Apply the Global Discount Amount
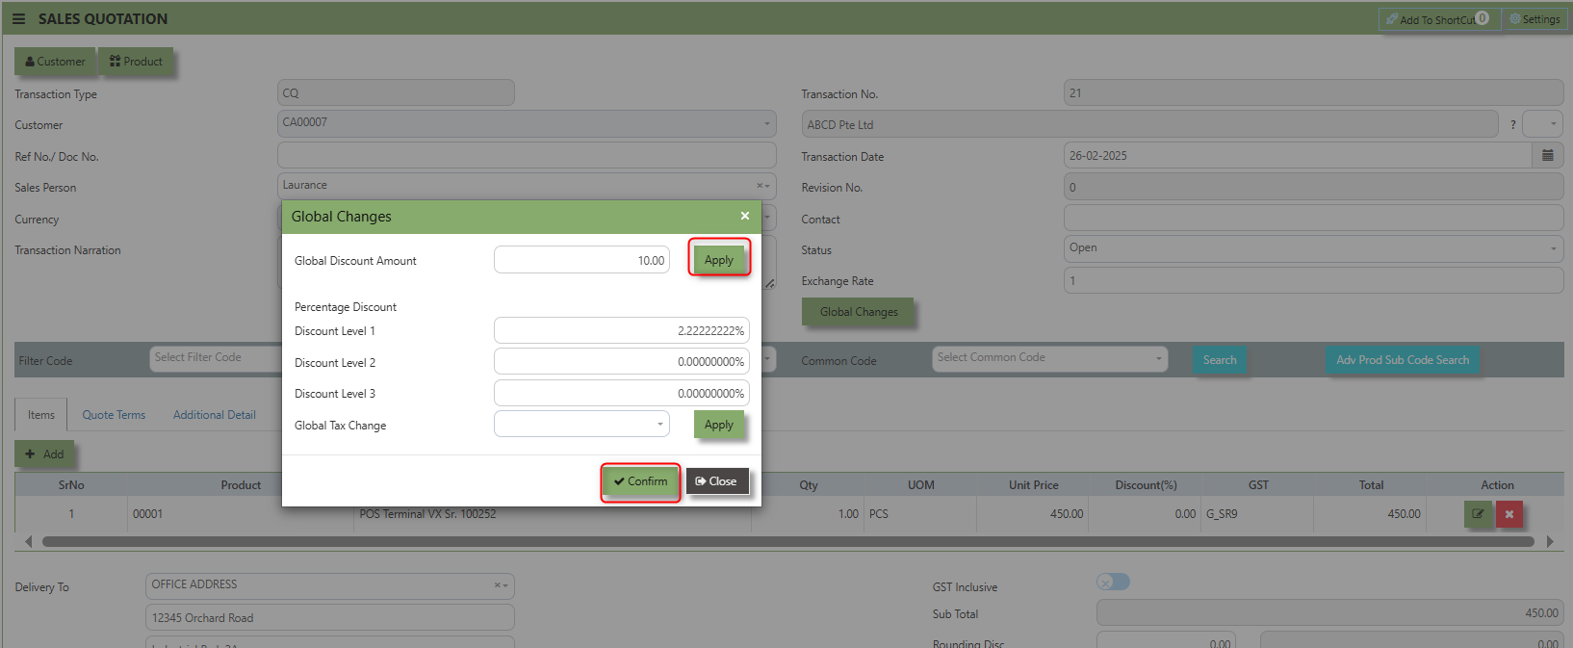Image resolution: width=1573 pixels, height=648 pixels. point(719,260)
